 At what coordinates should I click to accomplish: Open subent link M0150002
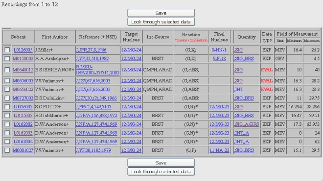point(23,59)
